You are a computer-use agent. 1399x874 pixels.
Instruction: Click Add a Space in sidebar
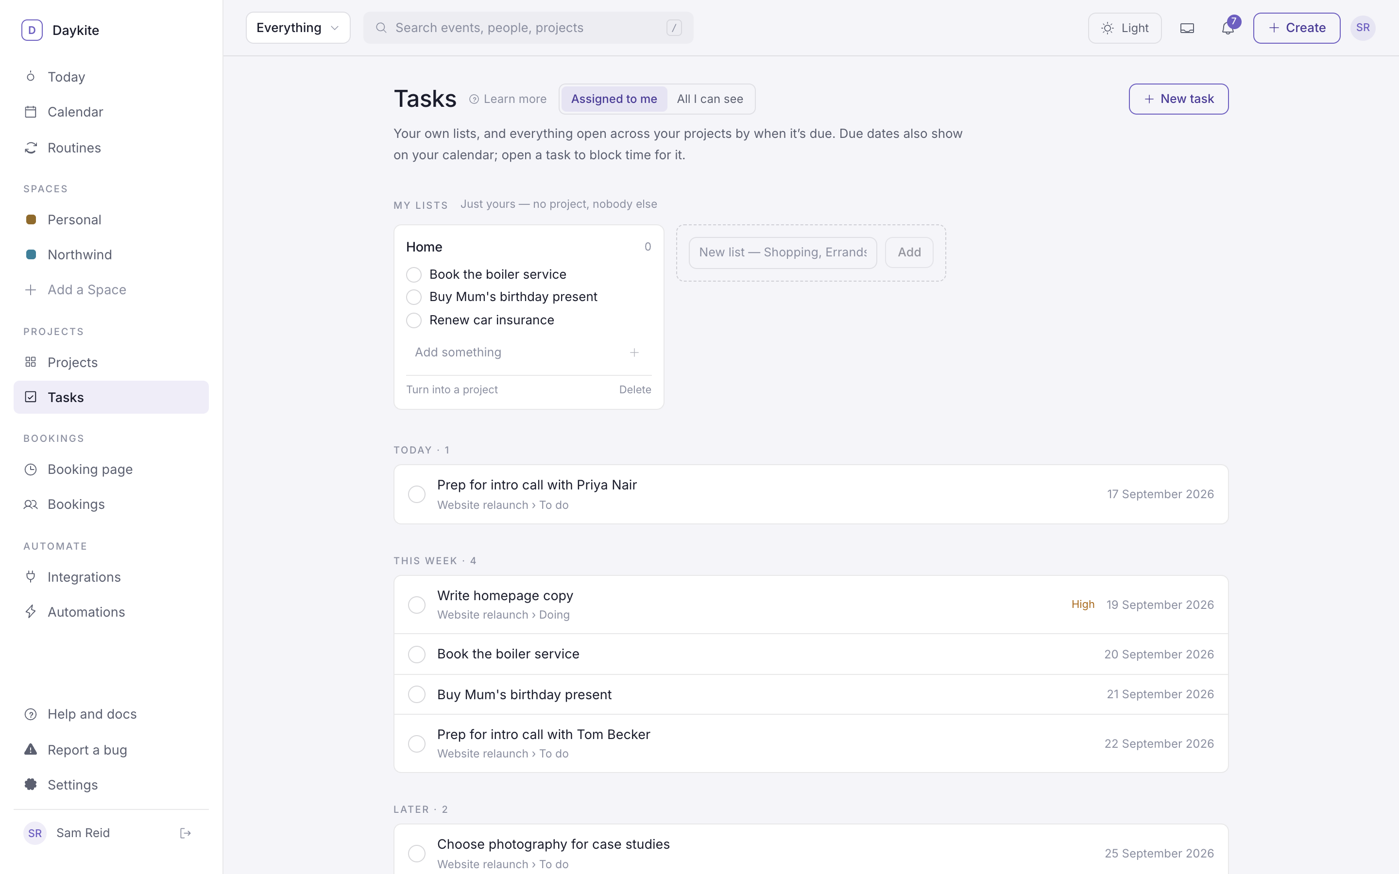[x=111, y=289]
